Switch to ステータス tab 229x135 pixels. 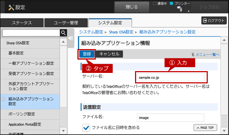pos(22,23)
